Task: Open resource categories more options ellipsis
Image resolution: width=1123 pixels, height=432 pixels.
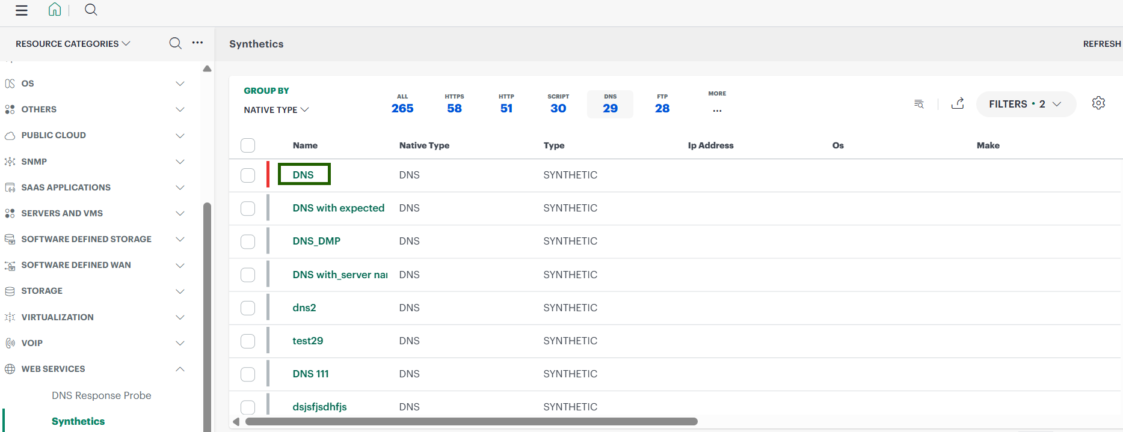Action: tap(197, 43)
